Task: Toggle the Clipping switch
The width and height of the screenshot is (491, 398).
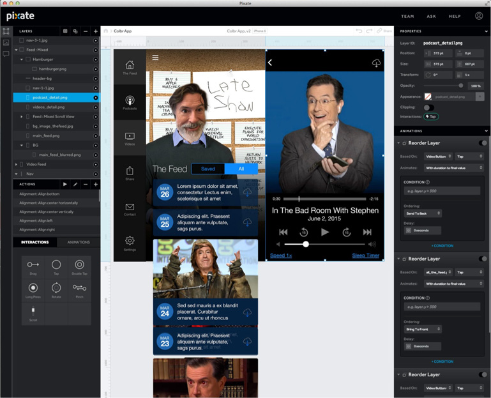Action: pyautogui.click(x=428, y=107)
